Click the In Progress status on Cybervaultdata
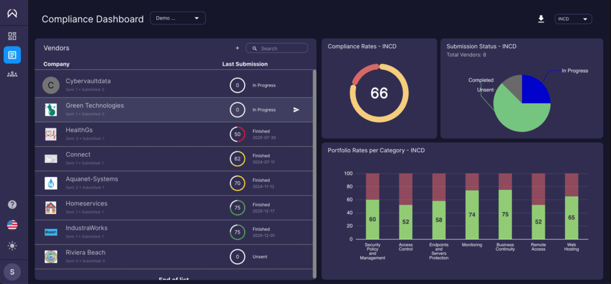The height and width of the screenshot is (284, 611). point(264,85)
